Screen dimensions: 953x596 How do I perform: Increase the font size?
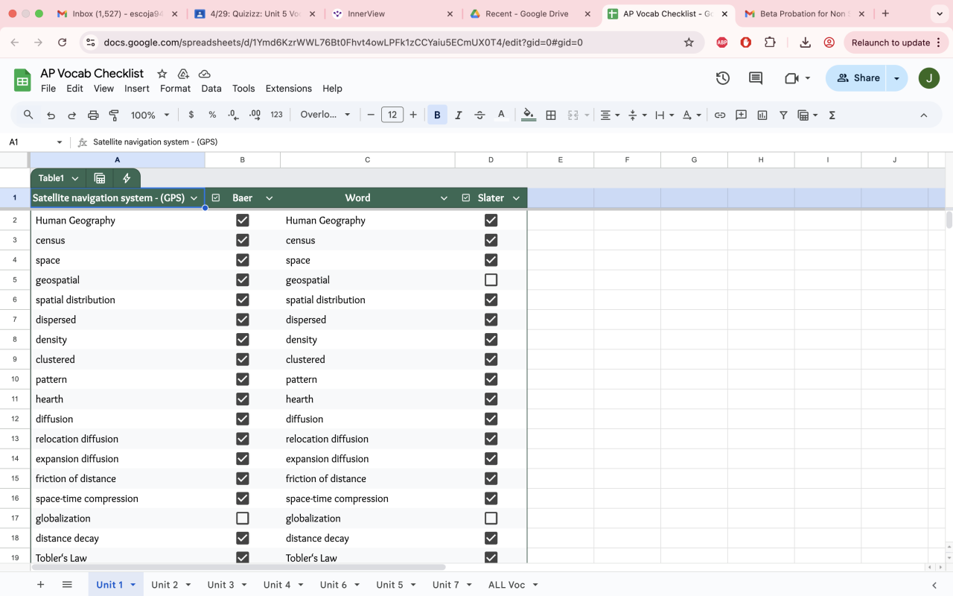[x=413, y=115]
